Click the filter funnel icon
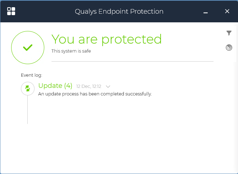The image size is (238, 174). pos(229,33)
